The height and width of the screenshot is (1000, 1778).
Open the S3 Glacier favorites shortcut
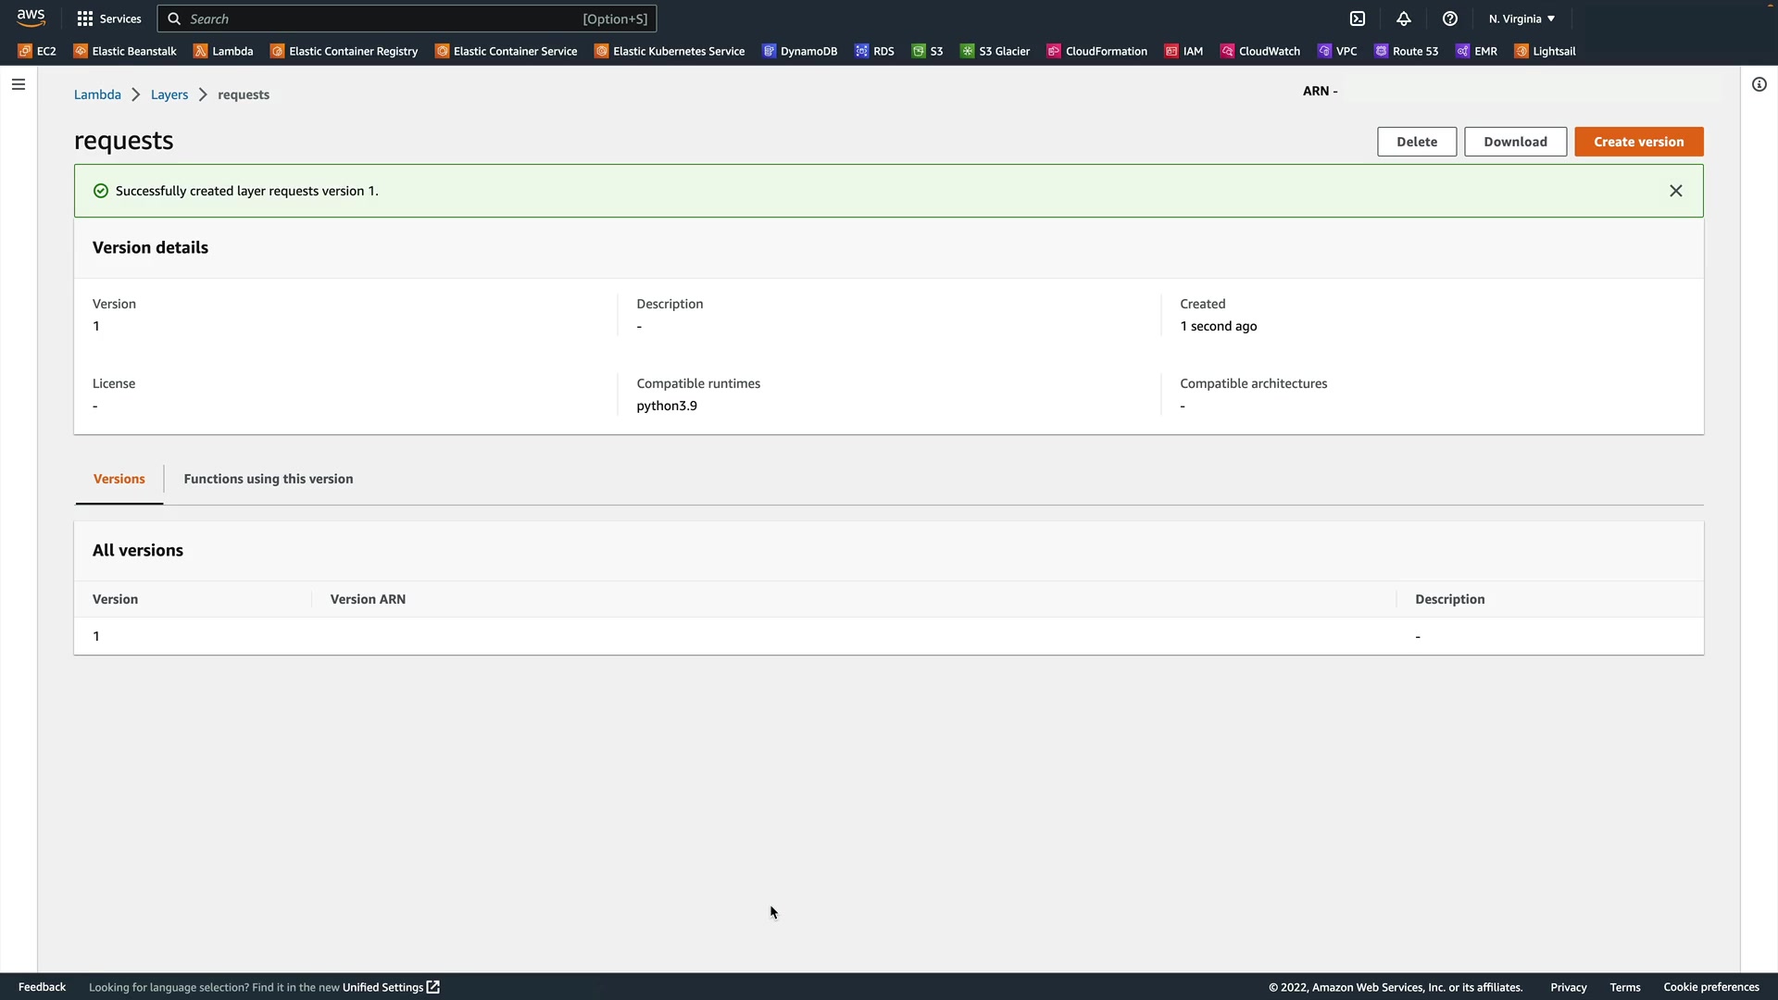click(995, 51)
